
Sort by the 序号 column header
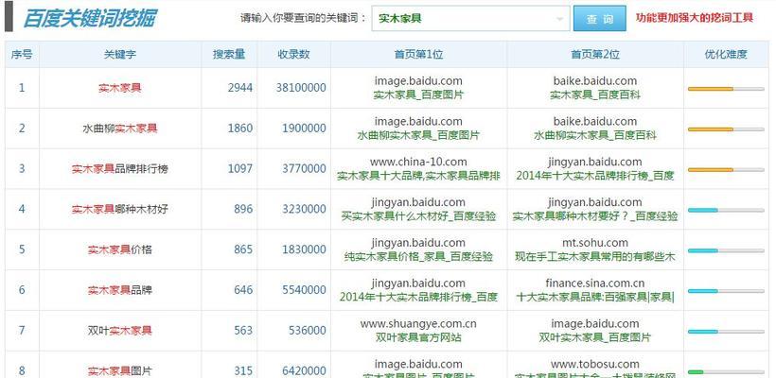[22, 55]
